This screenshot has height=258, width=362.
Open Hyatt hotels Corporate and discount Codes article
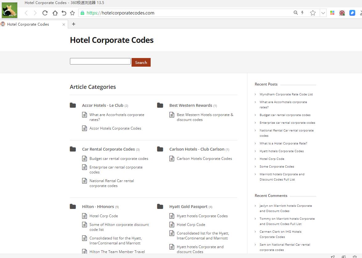click(200, 249)
